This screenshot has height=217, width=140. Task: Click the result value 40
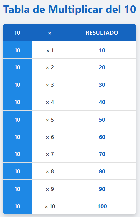pos(102,102)
